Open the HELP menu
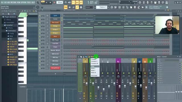The width and height of the screenshot is (182, 102). [x=33, y=2]
